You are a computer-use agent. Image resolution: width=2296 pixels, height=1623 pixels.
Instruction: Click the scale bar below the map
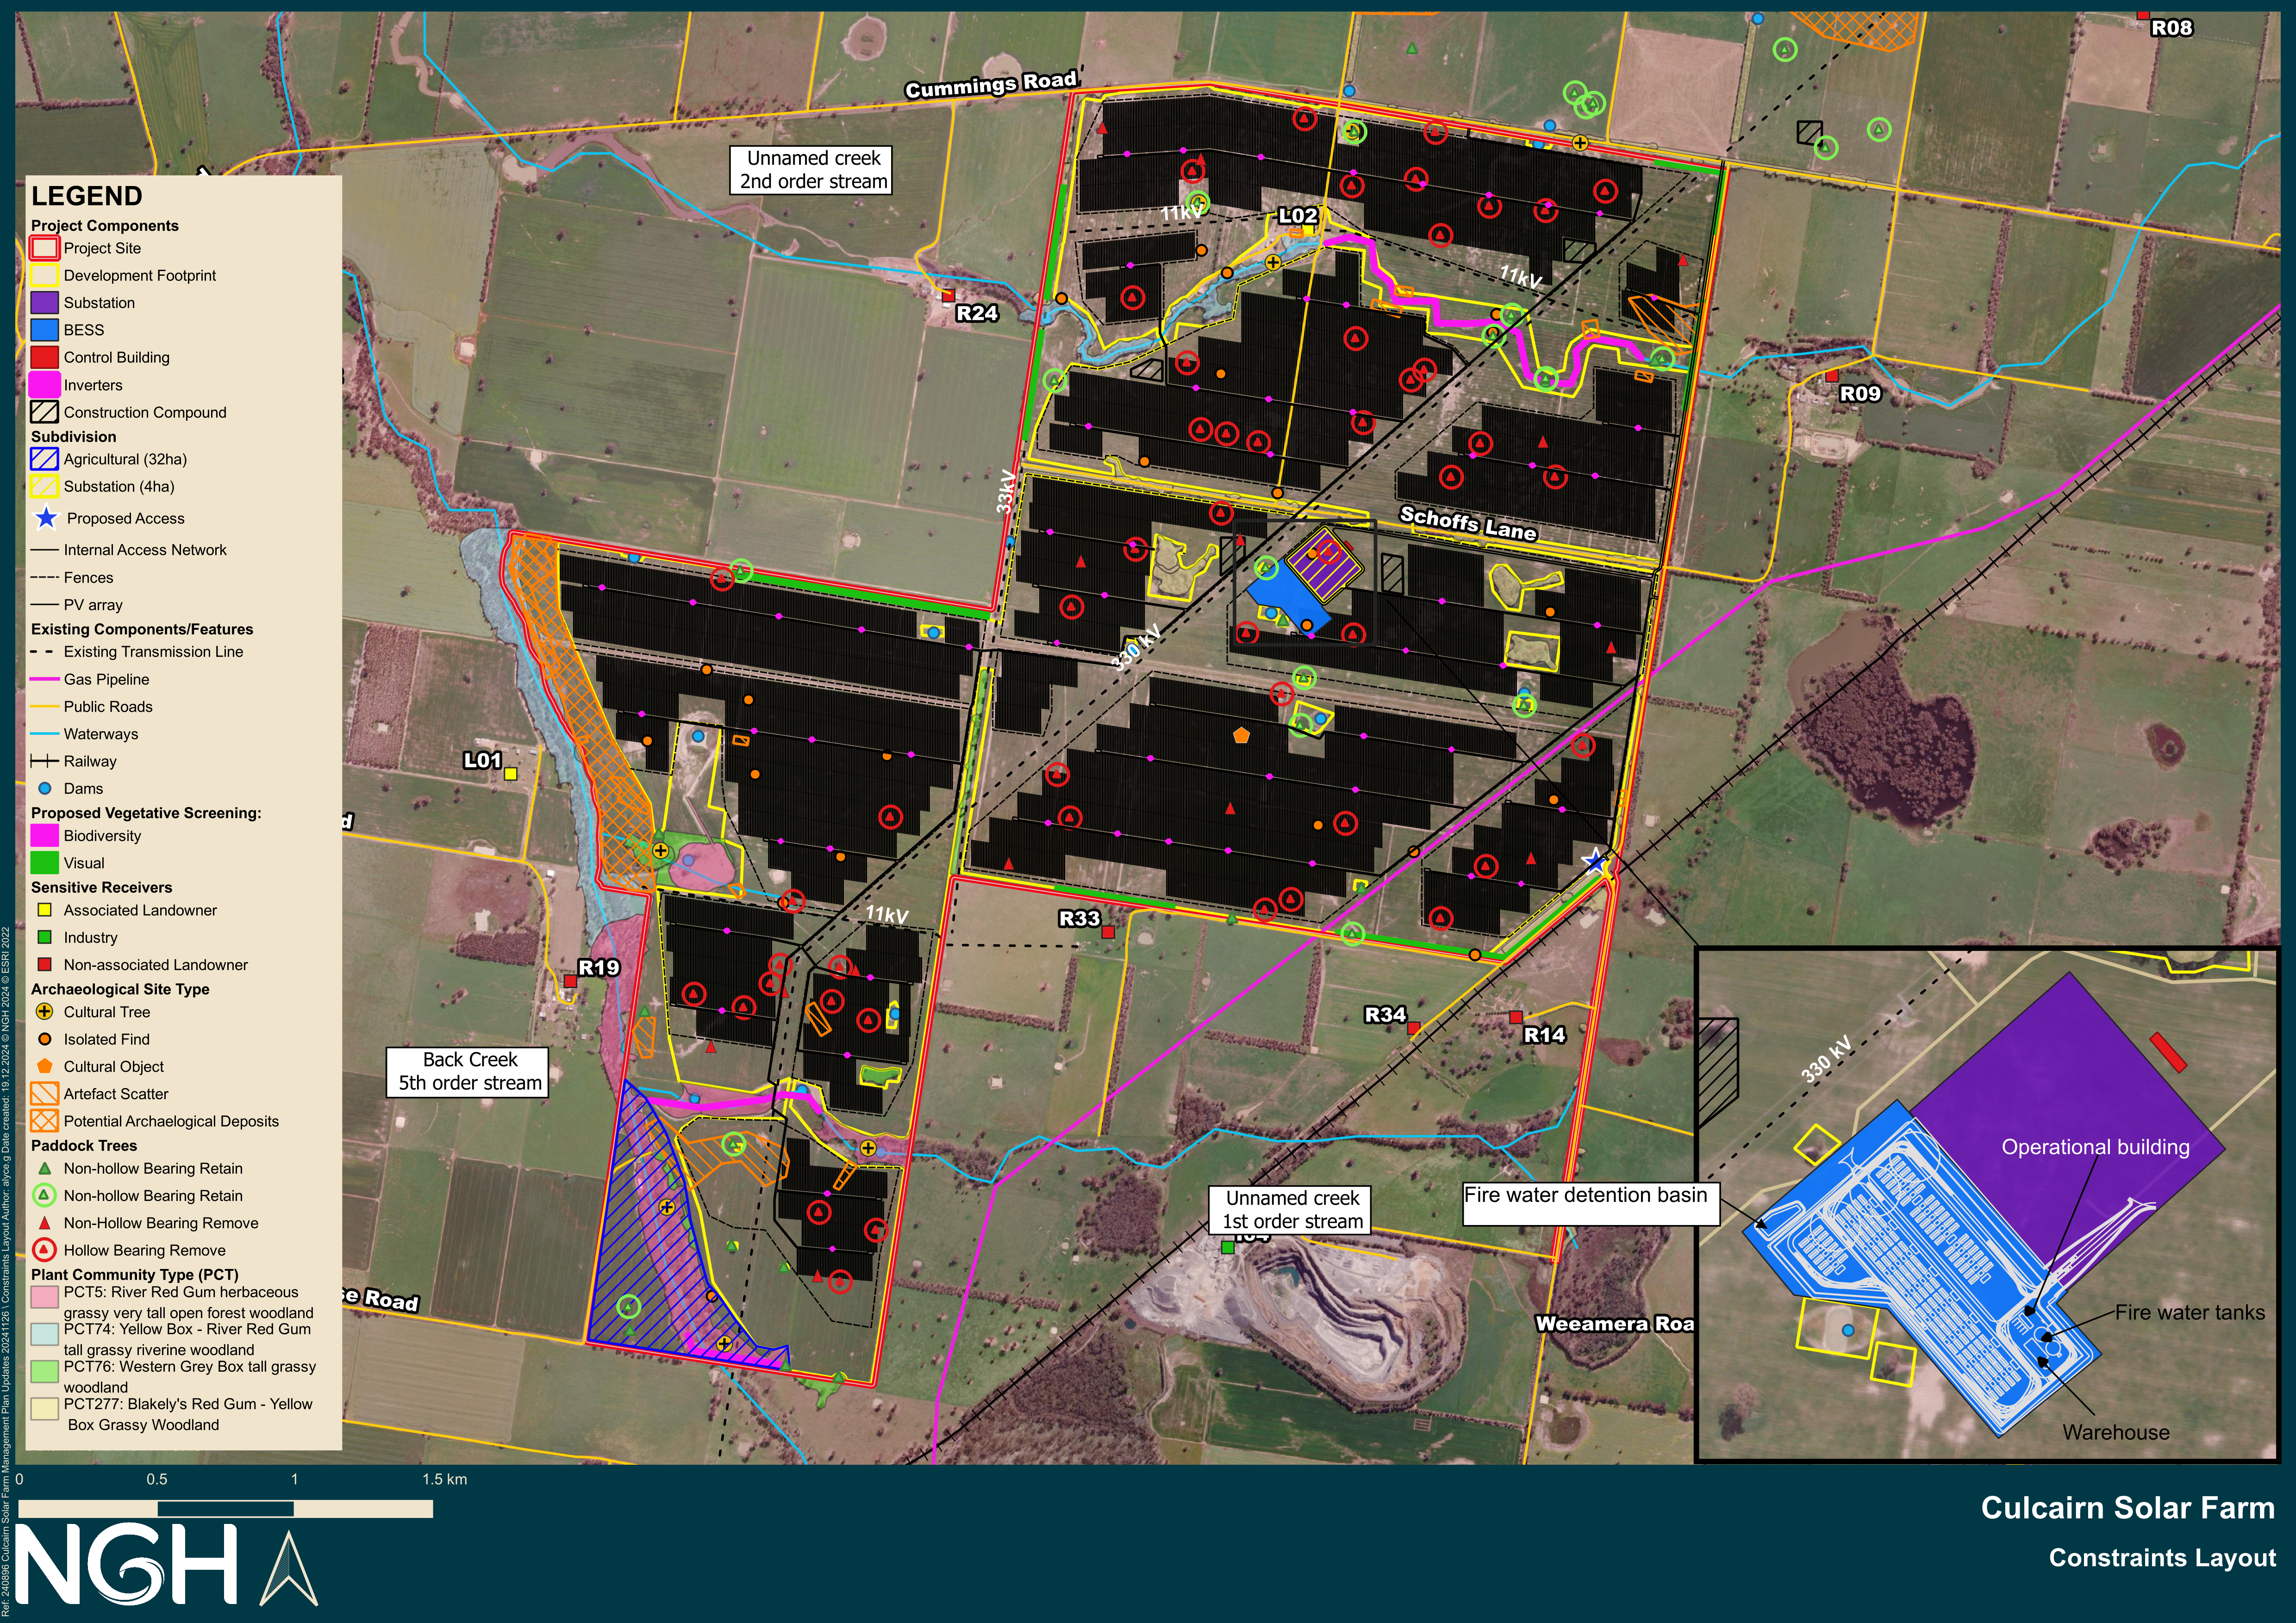point(225,1509)
